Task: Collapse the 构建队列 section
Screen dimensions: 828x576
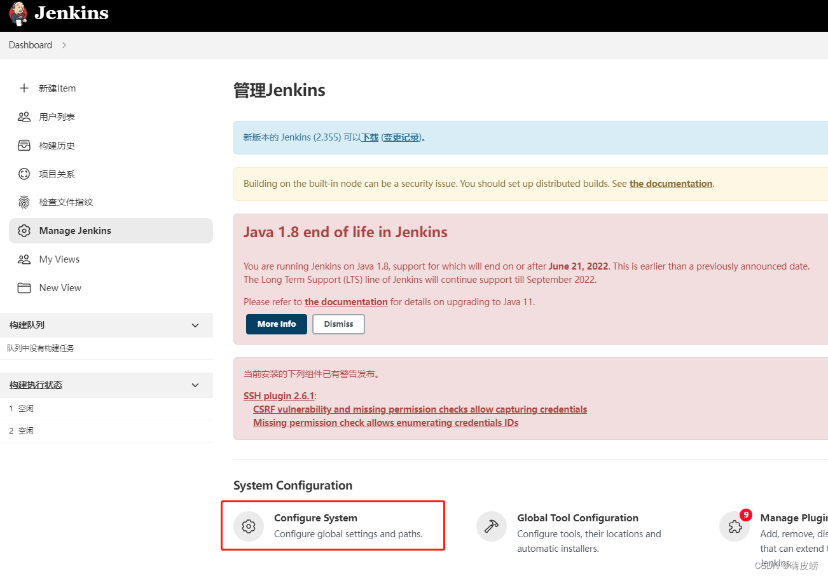Action: [195, 325]
